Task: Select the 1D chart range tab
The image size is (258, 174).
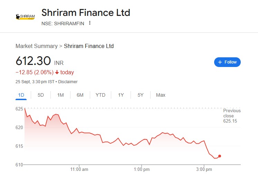Action: pos(21,95)
